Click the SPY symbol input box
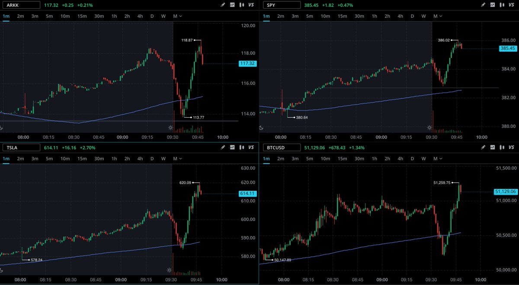 (x=282, y=5)
